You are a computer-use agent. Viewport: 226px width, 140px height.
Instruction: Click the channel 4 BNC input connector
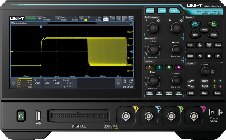(194, 116)
